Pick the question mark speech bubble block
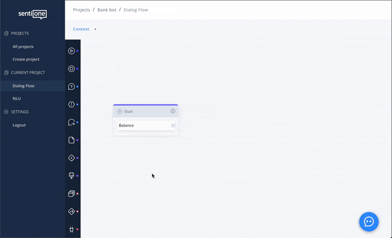The width and height of the screenshot is (392, 238). pyautogui.click(x=72, y=87)
